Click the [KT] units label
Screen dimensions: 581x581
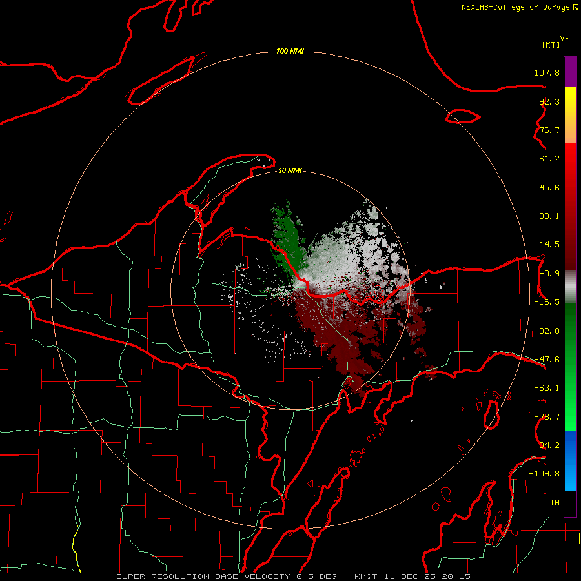(551, 45)
